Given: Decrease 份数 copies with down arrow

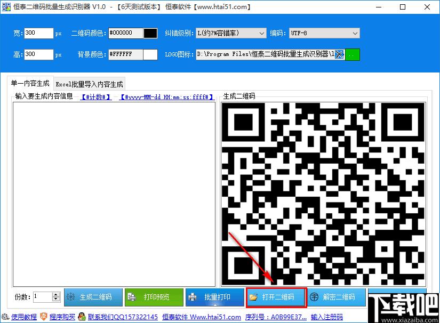Looking at the screenshot, I should pos(56,299).
